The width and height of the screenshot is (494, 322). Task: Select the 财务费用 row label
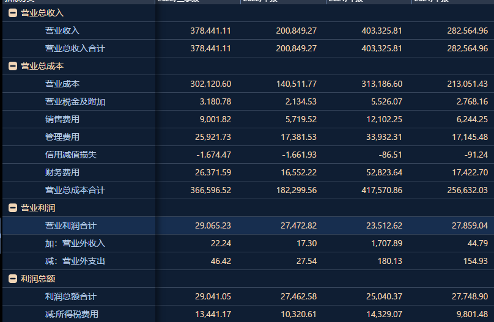[x=62, y=172]
